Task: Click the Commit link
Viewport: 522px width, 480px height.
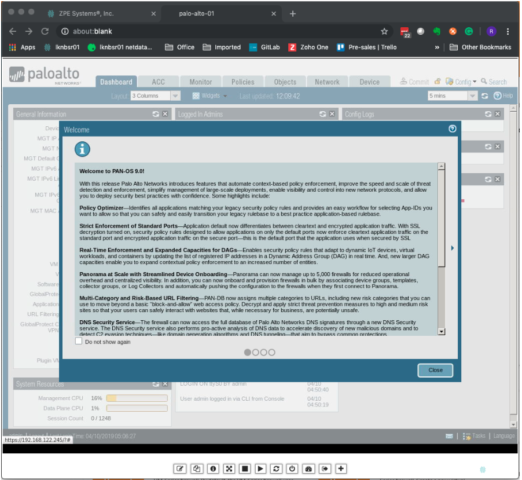Action: tap(414, 82)
